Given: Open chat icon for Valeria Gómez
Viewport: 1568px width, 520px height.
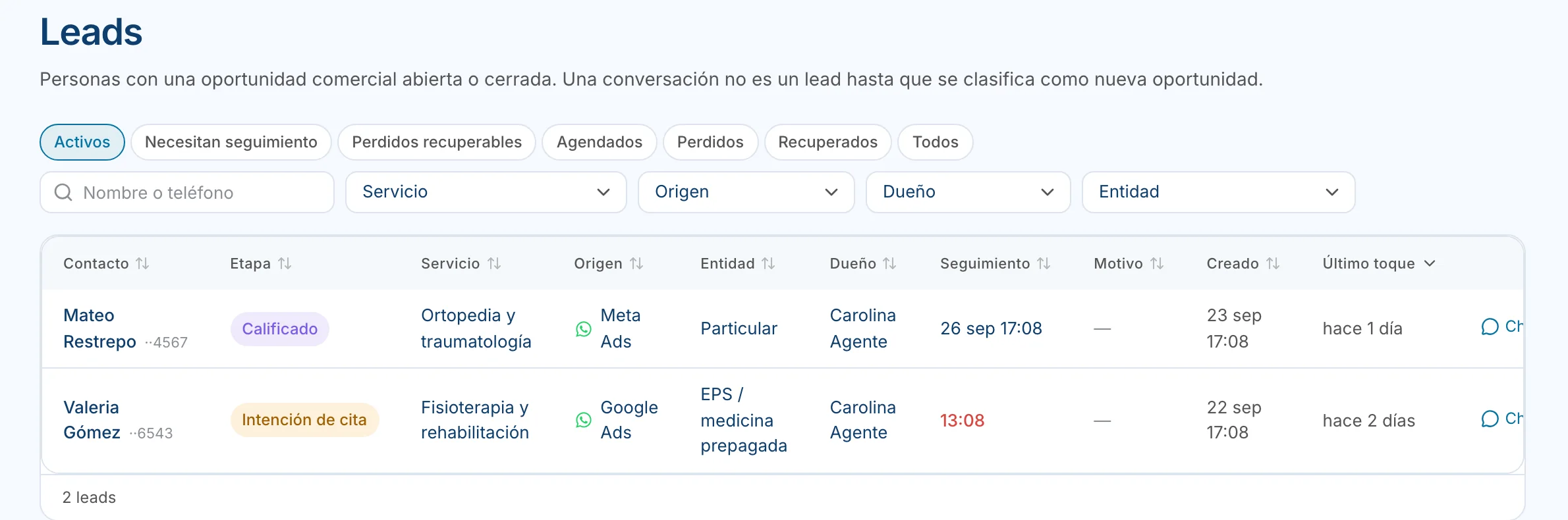Looking at the screenshot, I should pos(1490,419).
